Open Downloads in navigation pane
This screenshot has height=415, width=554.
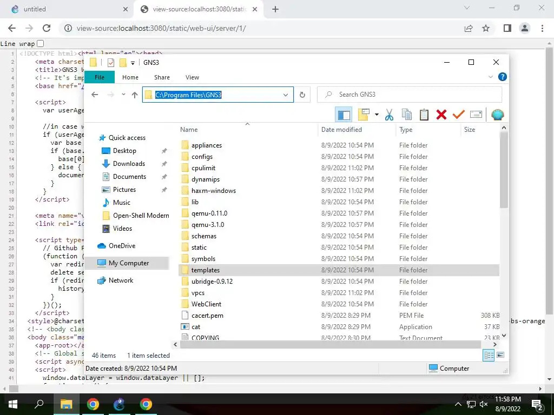click(x=123, y=164)
